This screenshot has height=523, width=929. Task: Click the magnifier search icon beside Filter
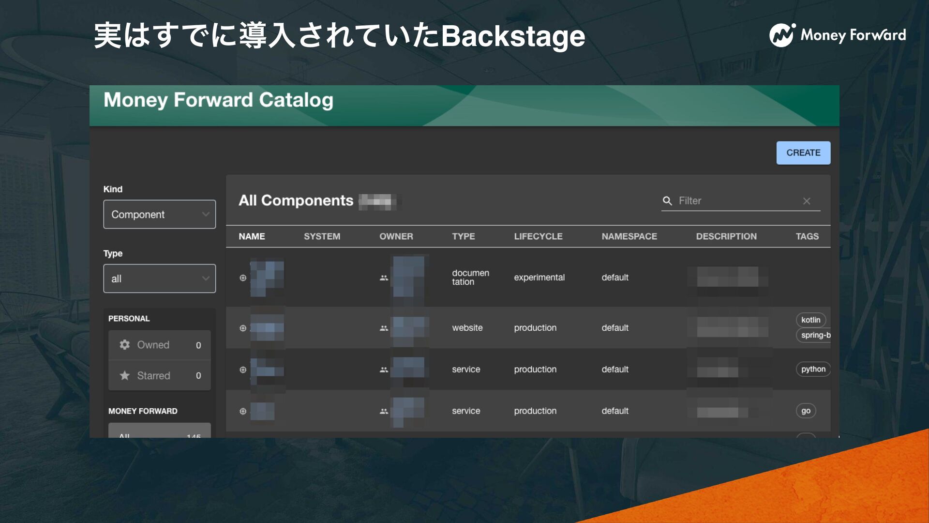pyautogui.click(x=667, y=200)
